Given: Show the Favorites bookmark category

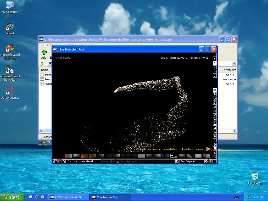Looking at the screenshot, I should pyautogui.click(x=215, y=149).
